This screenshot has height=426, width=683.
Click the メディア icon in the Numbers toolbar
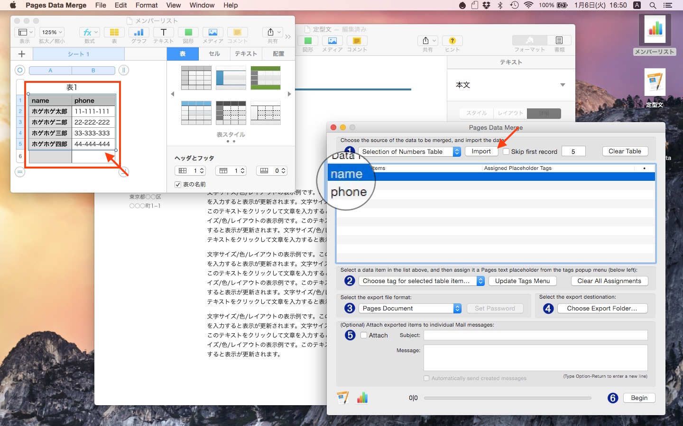pyautogui.click(x=213, y=32)
